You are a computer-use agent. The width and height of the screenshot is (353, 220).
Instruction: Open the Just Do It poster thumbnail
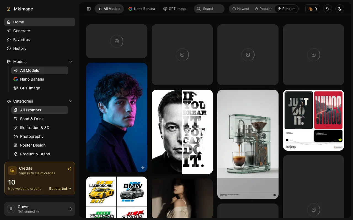(314, 120)
